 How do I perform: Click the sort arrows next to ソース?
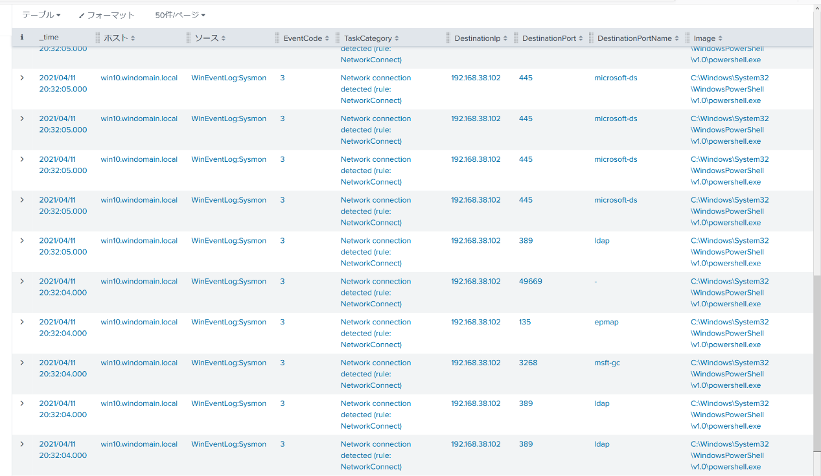224,39
